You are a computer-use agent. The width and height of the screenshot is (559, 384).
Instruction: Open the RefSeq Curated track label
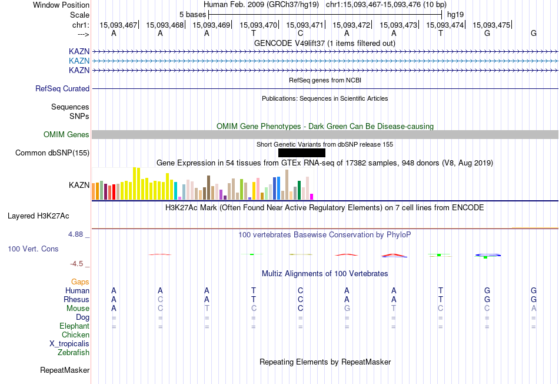pyautogui.click(x=62, y=88)
